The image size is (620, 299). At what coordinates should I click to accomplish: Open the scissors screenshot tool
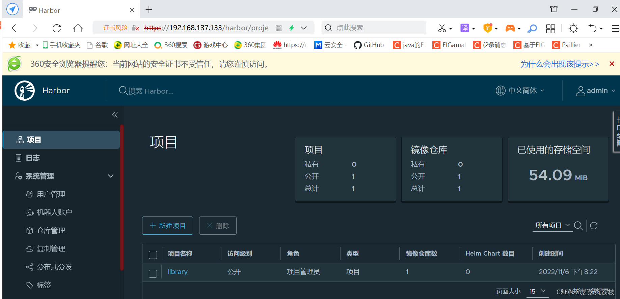(x=442, y=28)
